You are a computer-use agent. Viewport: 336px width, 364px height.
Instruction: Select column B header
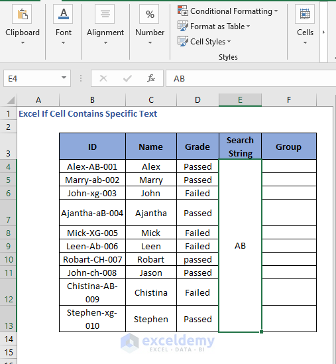pyautogui.click(x=92, y=100)
